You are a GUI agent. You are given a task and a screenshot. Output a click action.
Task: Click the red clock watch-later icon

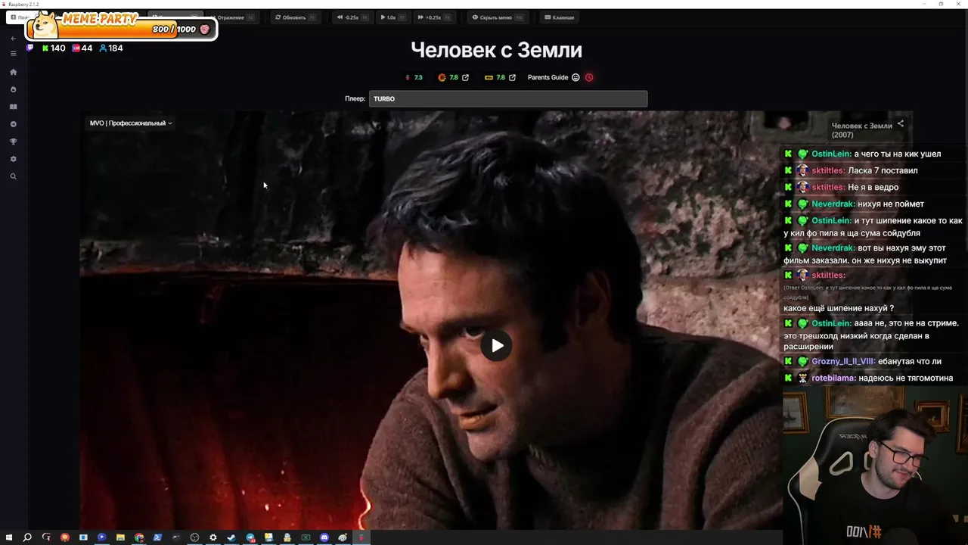(x=589, y=77)
